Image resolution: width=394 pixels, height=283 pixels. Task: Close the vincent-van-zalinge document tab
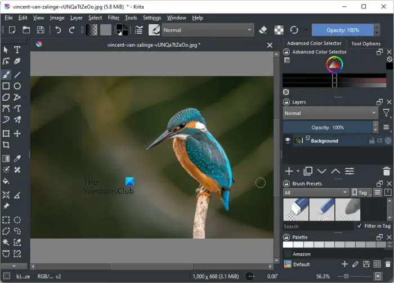coord(270,45)
